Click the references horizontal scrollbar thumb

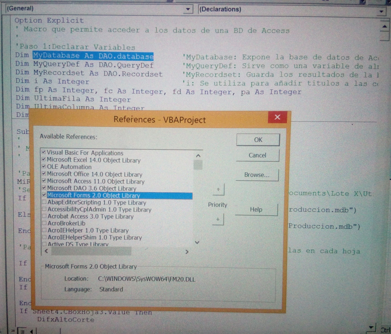click(91, 251)
